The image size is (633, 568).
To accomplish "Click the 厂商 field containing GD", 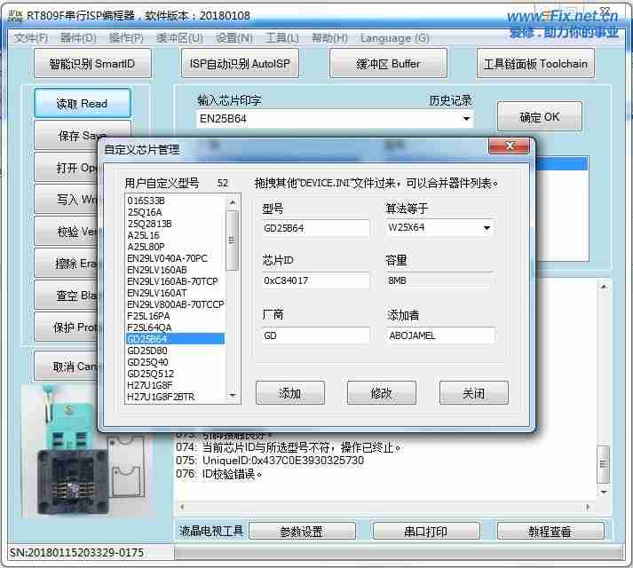I will [316, 335].
